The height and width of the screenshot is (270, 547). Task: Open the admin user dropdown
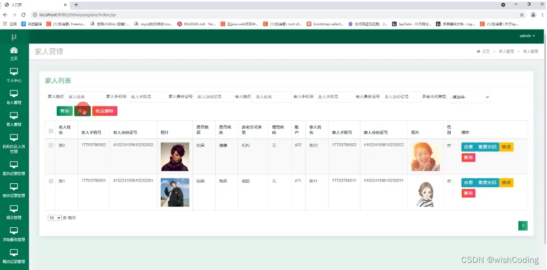[x=527, y=36]
